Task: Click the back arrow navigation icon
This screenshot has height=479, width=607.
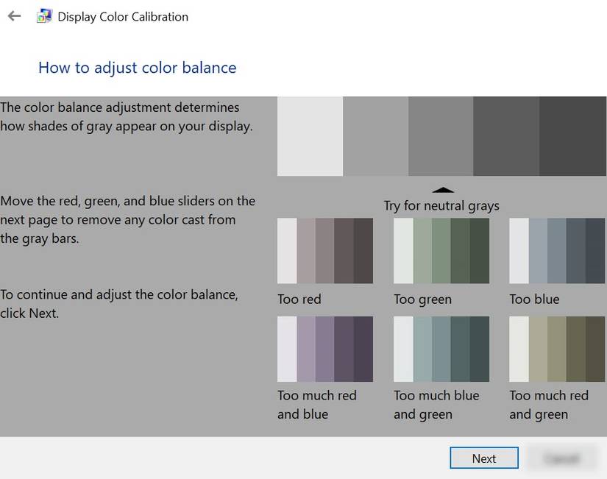Action: click(x=14, y=16)
